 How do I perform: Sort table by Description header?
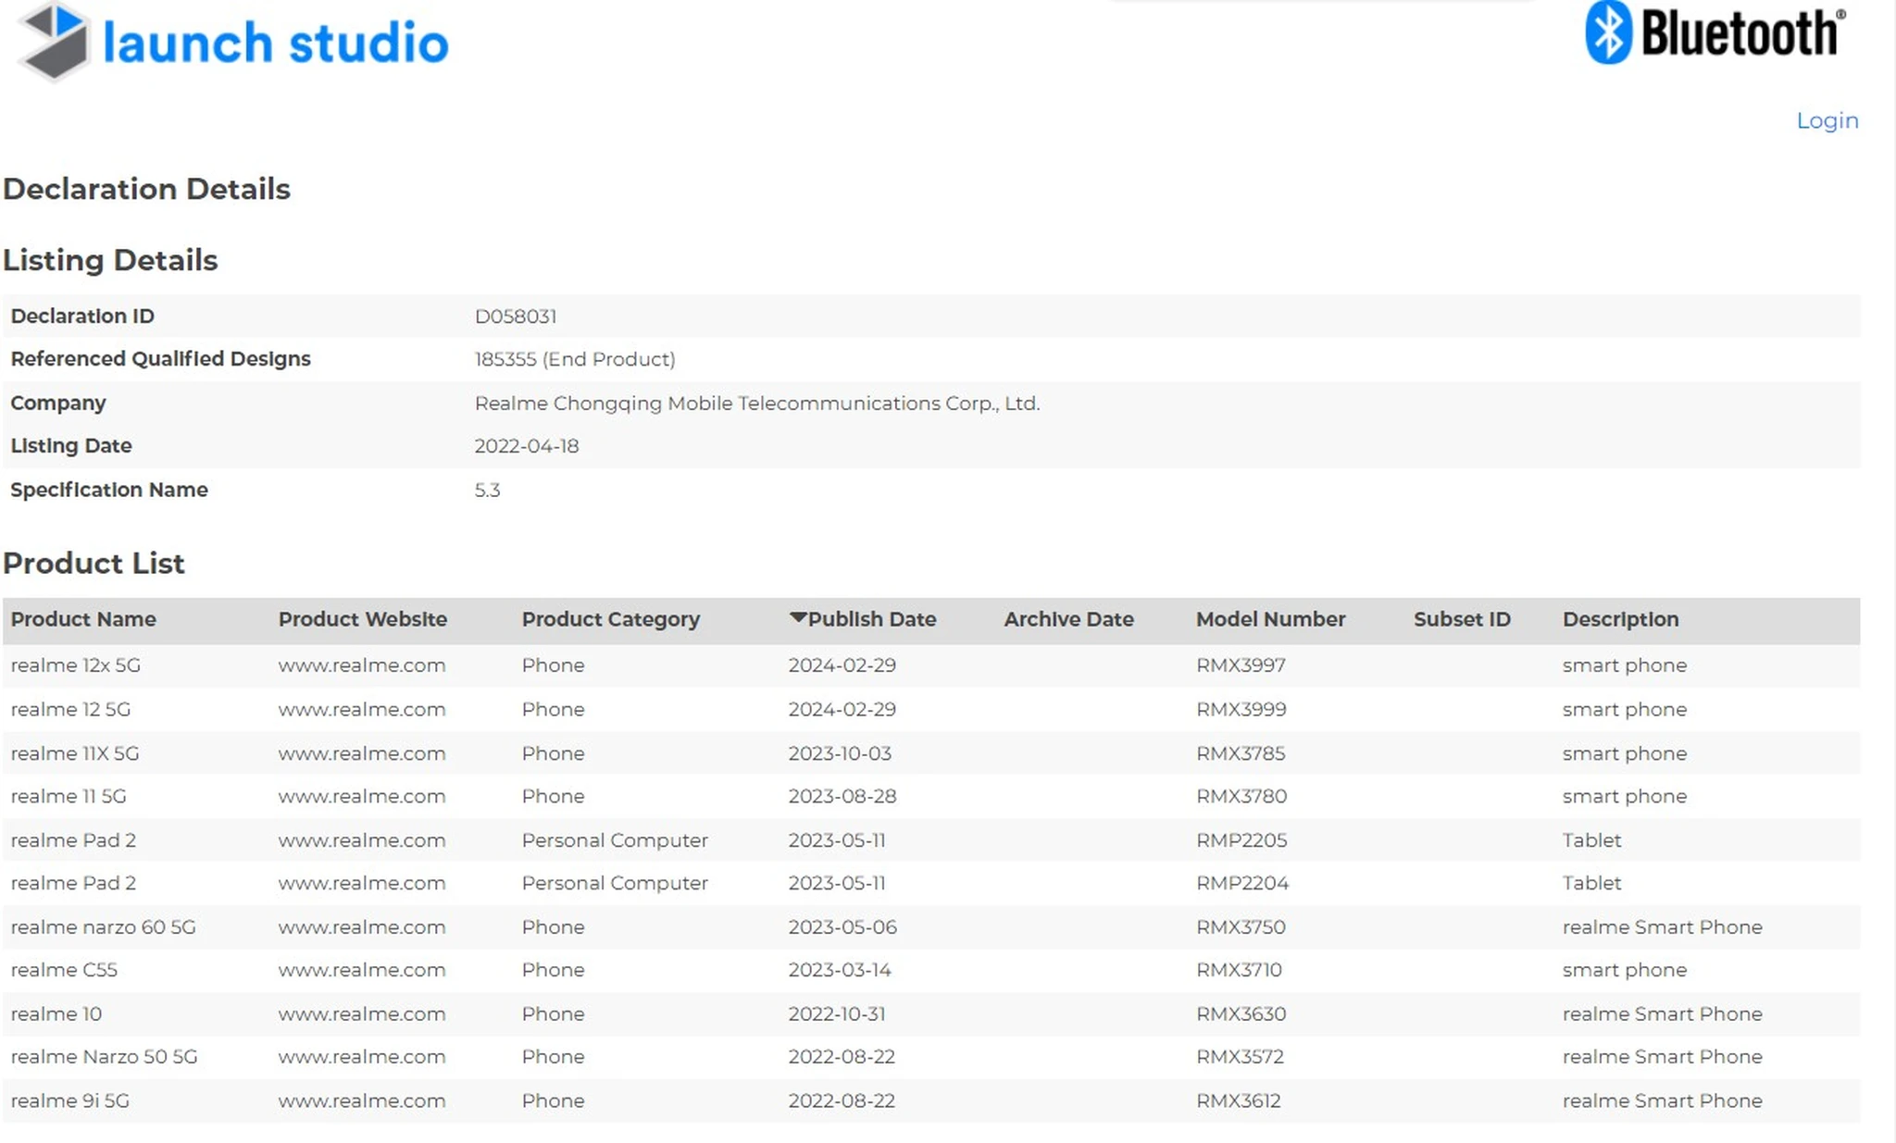coord(1620,619)
